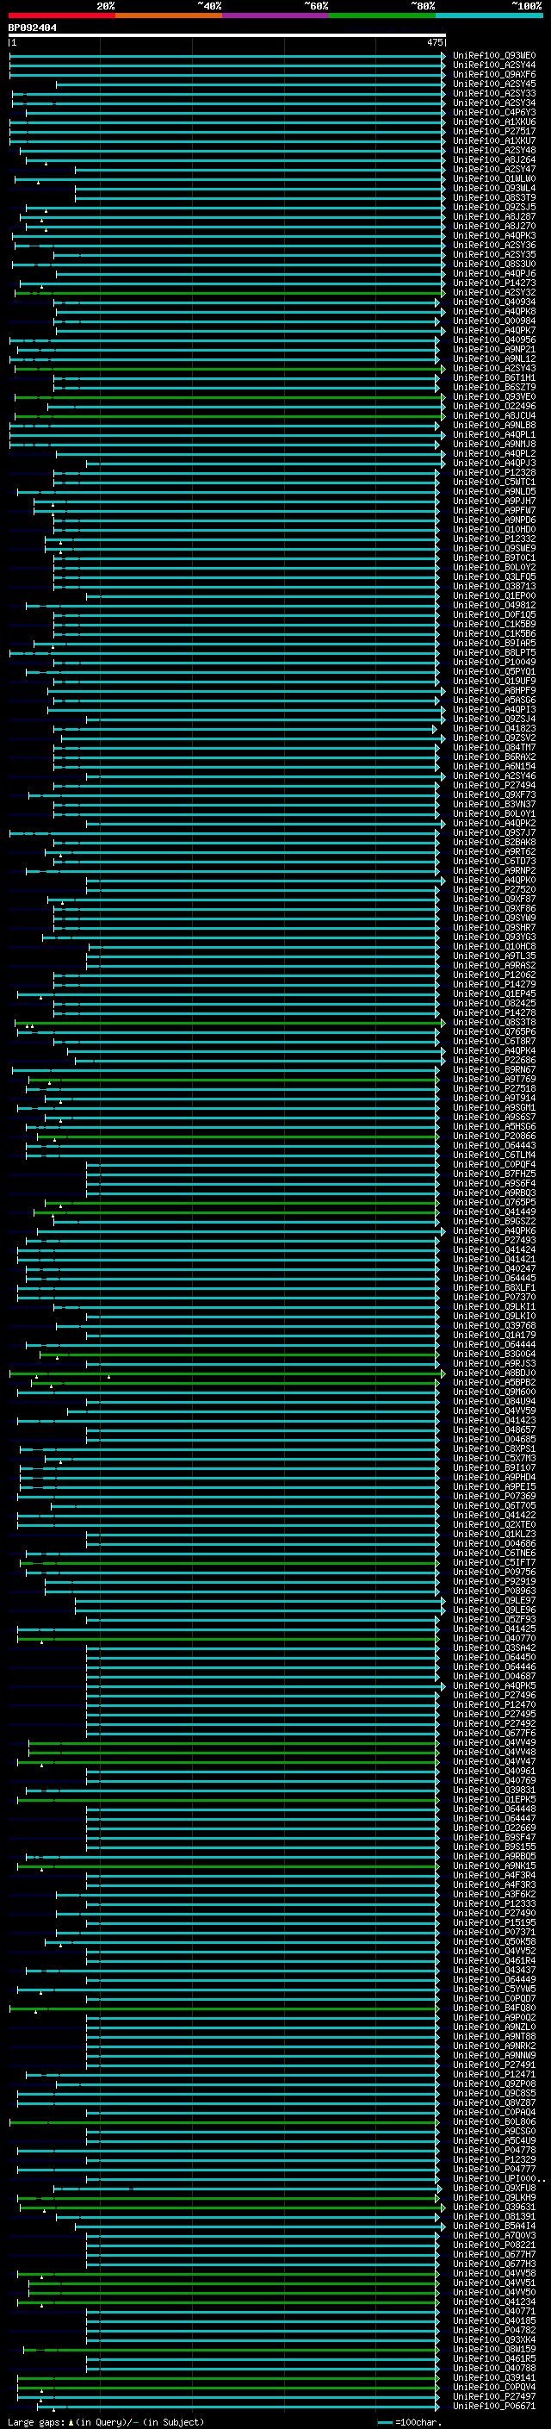Image resolution: width=551 pixels, height=2429 pixels.
Task: Select the UniRef100_P04778 hit label
Action: click(x=493, y=2151)
